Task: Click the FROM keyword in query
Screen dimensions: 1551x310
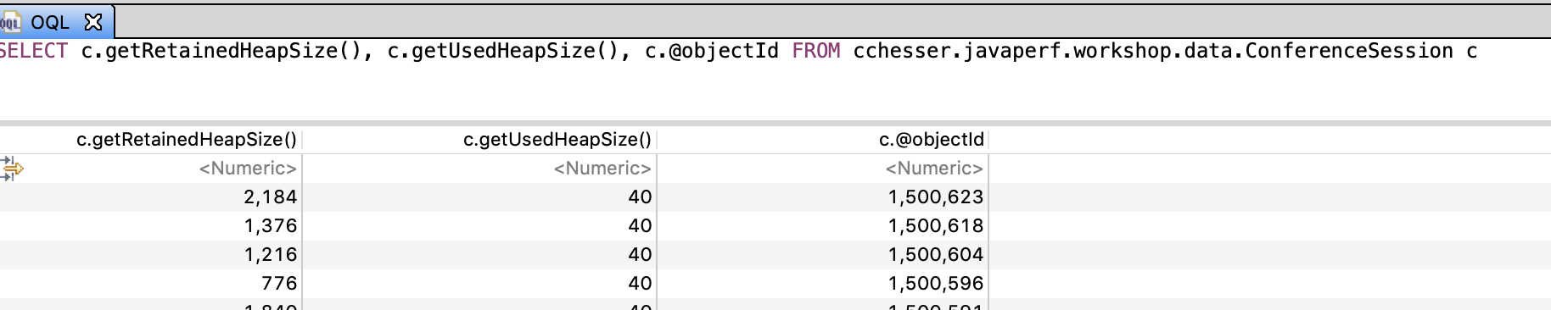Action: pos(816,51)
